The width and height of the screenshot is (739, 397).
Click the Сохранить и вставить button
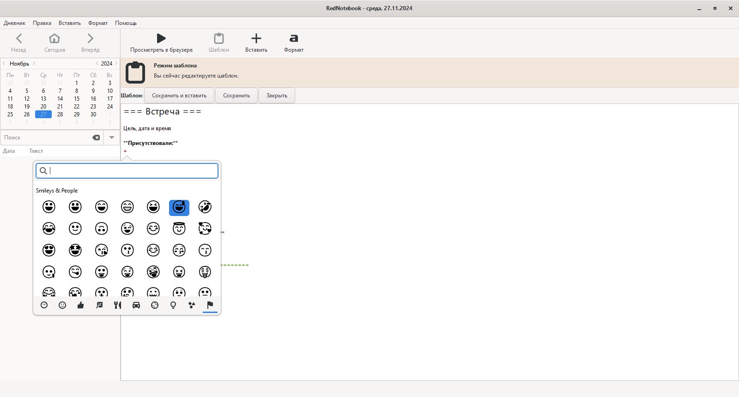(x=179, y=96)
